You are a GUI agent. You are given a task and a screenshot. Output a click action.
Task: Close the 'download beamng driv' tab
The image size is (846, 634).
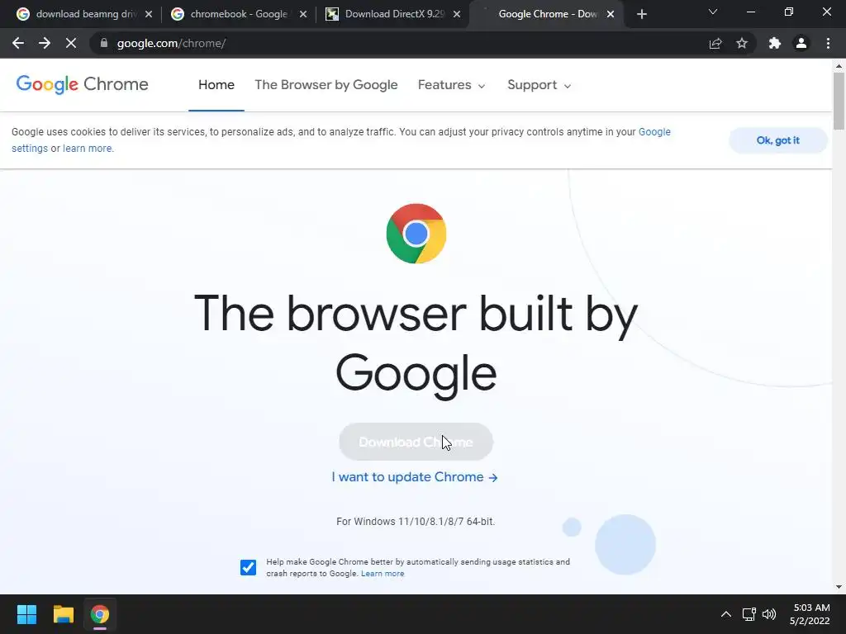149,14
